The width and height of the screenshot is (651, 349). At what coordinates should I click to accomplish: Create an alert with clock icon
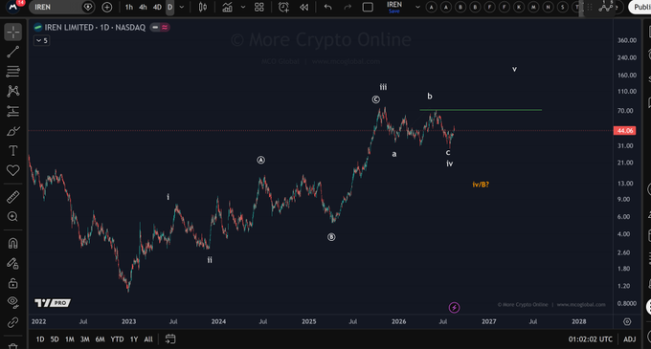(283, 7)
